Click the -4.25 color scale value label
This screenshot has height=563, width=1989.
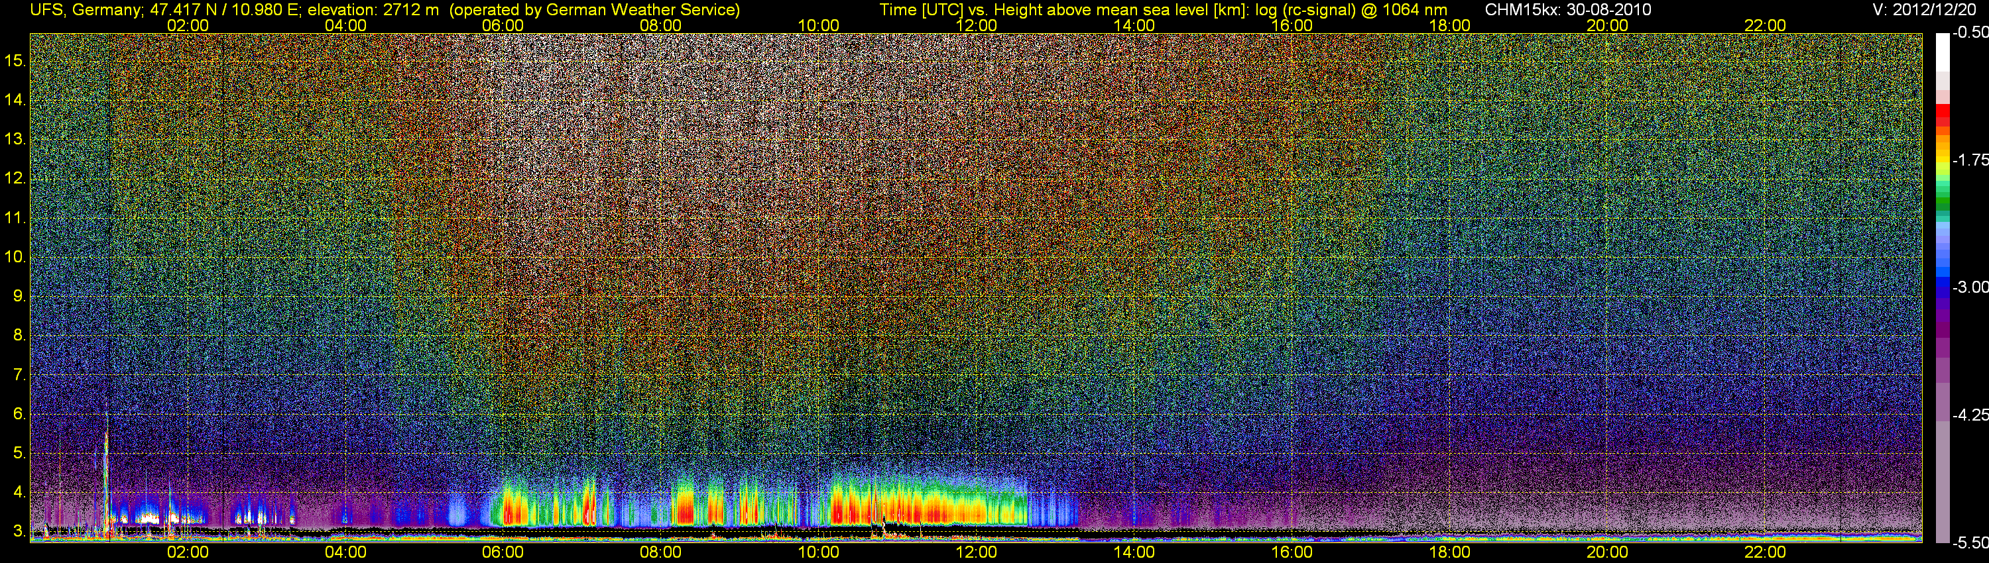(x=1970, y=415)
